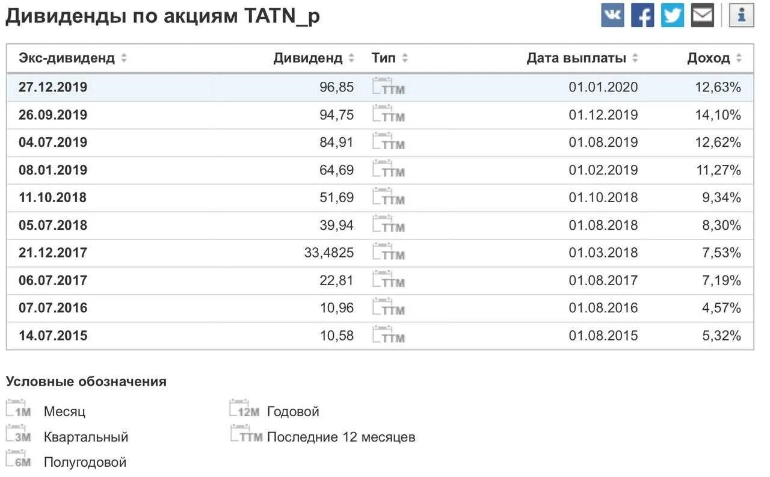Screen dimensions: 770x477
Task: Open the info button
Action: (741, 15)
